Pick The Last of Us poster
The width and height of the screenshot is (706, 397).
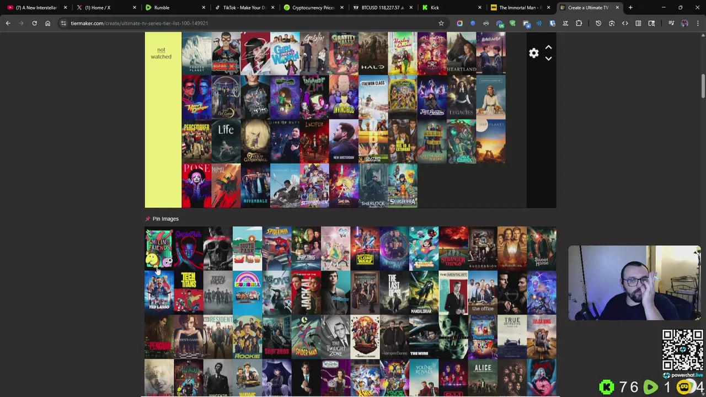(x=394, y=292)
